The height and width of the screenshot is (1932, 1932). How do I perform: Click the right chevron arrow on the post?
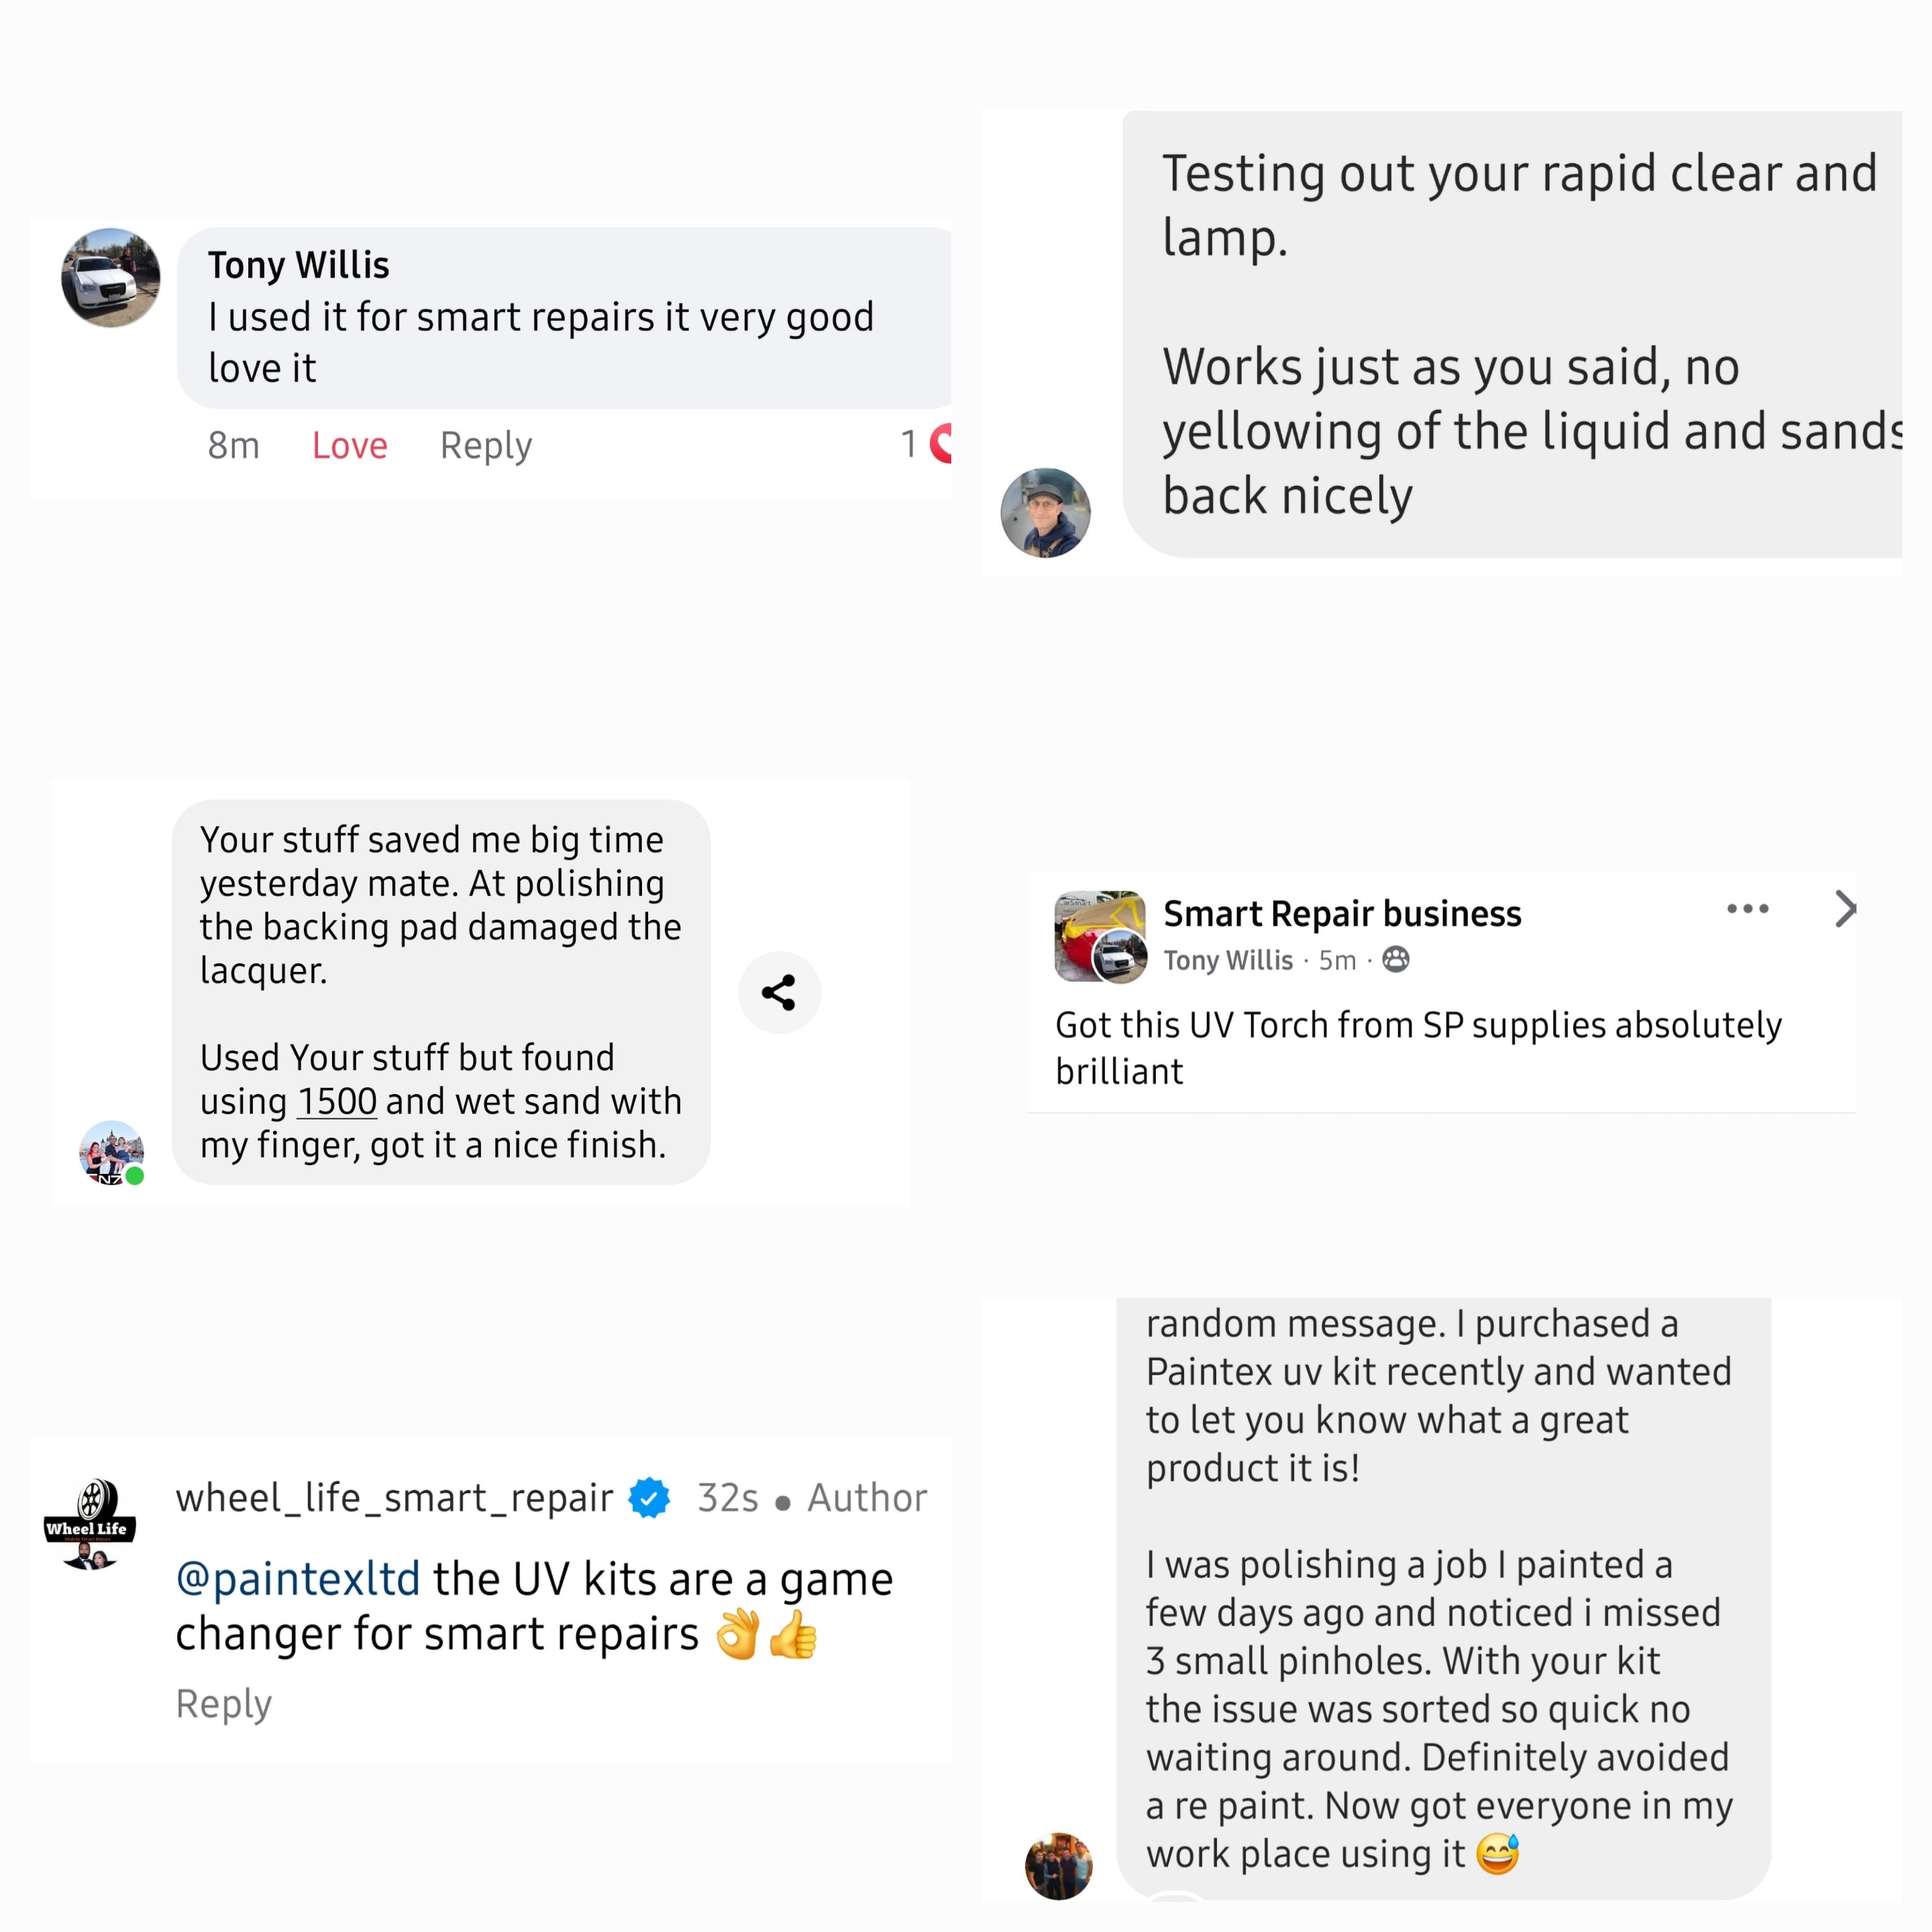tap(1845, 909)
